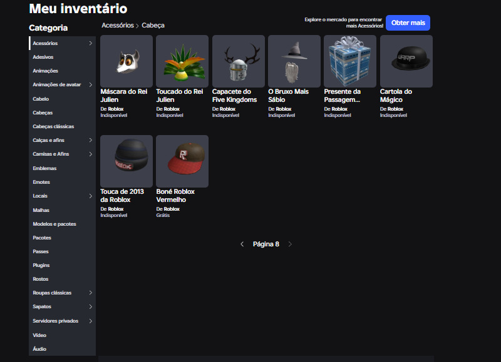
Task: Open the Presente da Passagem gift box image
Action: tap(350, 61)
